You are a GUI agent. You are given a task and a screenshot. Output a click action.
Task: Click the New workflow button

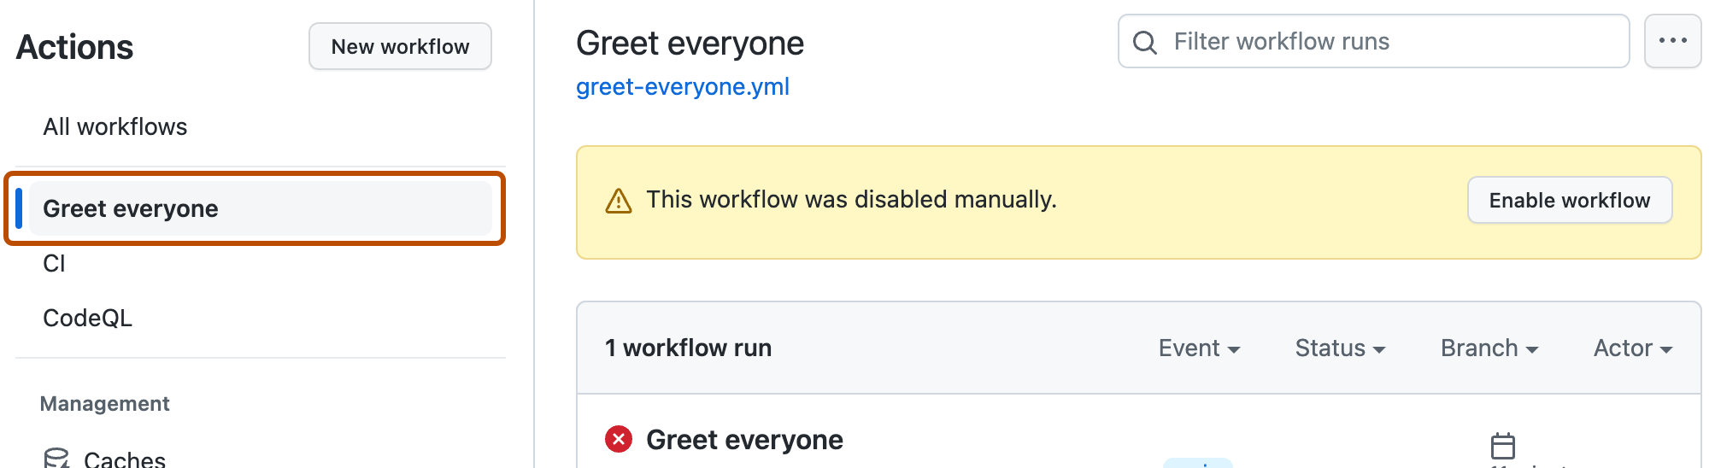(400, 47)
